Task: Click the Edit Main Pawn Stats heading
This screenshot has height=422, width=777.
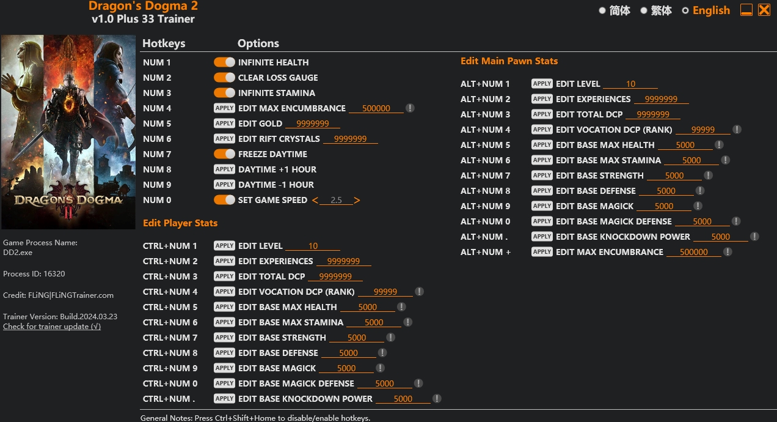Action: [509, 61]
